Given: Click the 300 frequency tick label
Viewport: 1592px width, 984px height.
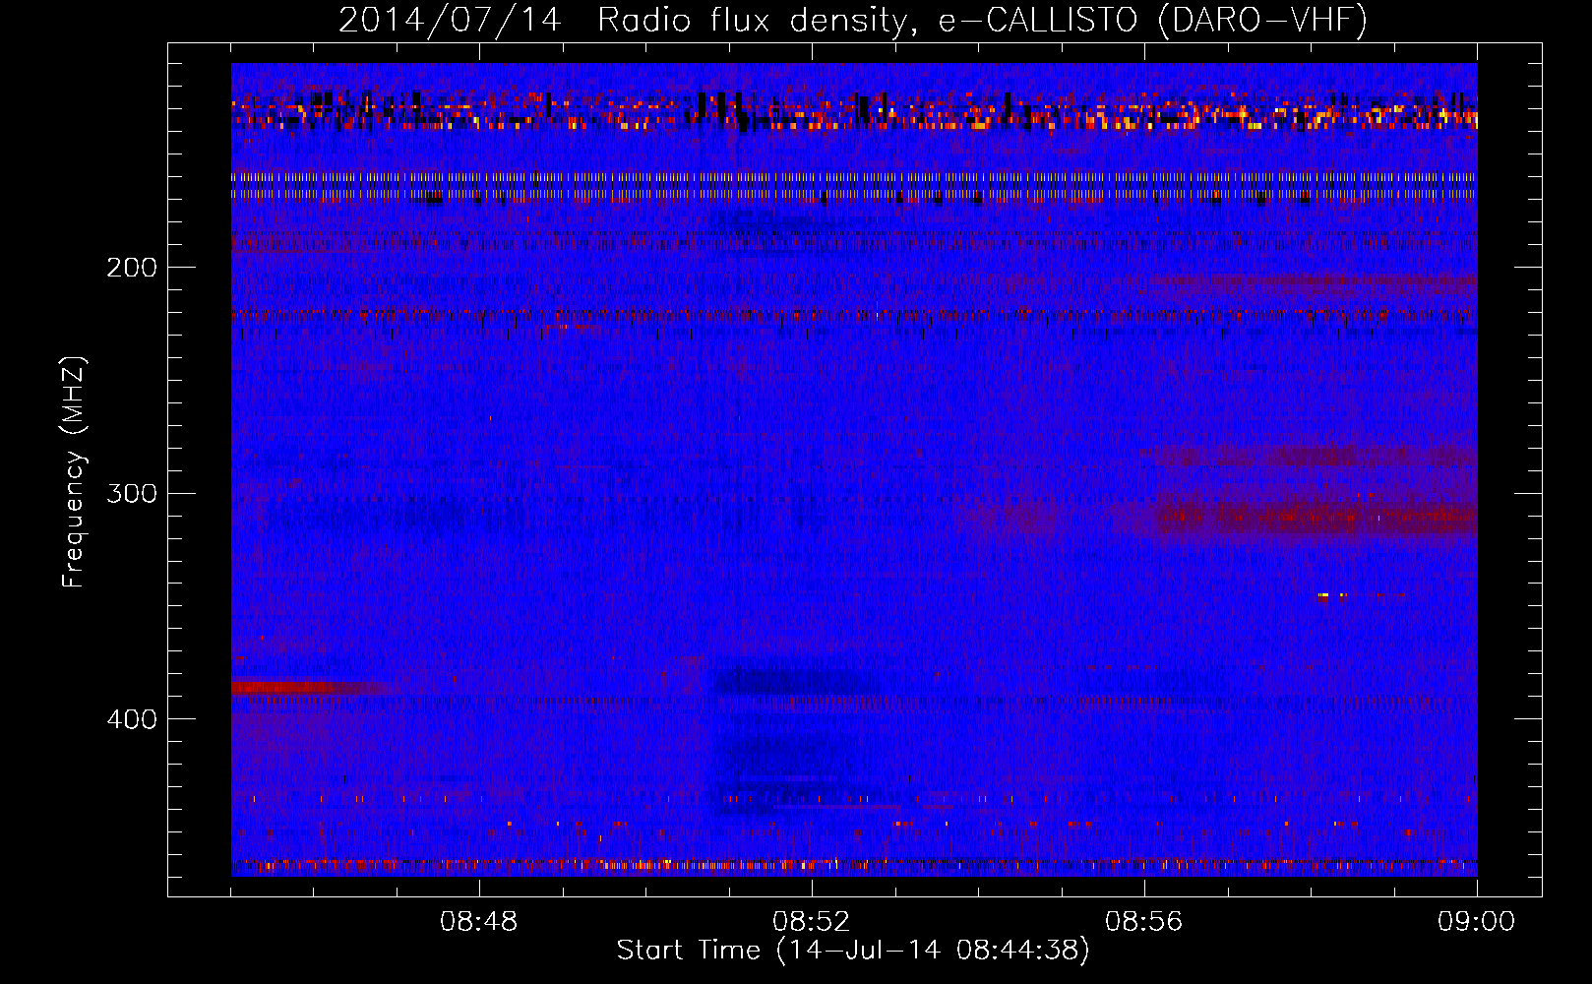Looking at the screenshot, I should (x=132, y=493).
